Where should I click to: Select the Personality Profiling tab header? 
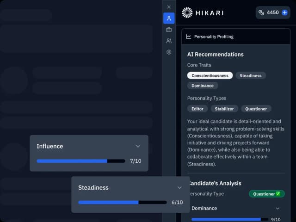click(213, 37)
